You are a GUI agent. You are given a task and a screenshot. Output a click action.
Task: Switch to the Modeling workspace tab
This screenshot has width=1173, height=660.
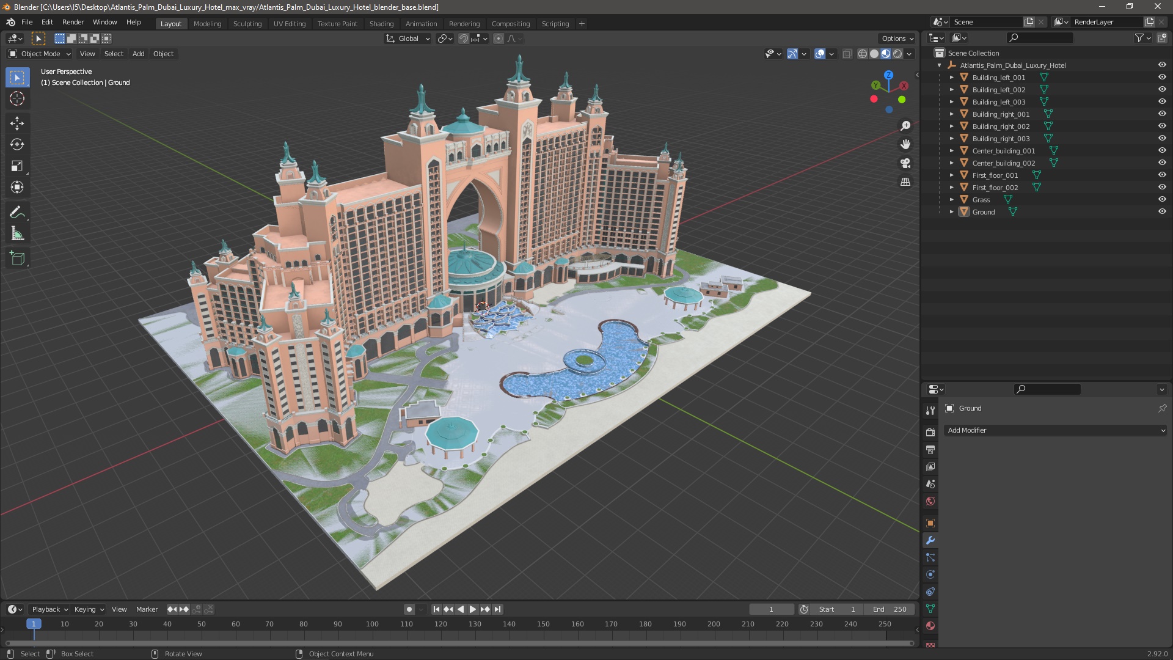207,24
